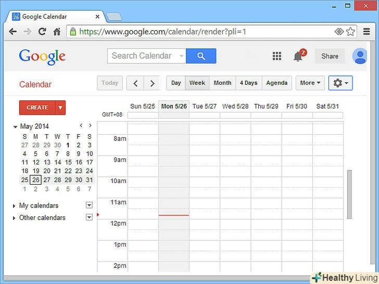Select May 10 in mini calendar

coord(90,154)
